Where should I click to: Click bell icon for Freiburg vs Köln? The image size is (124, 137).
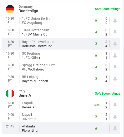115,56
